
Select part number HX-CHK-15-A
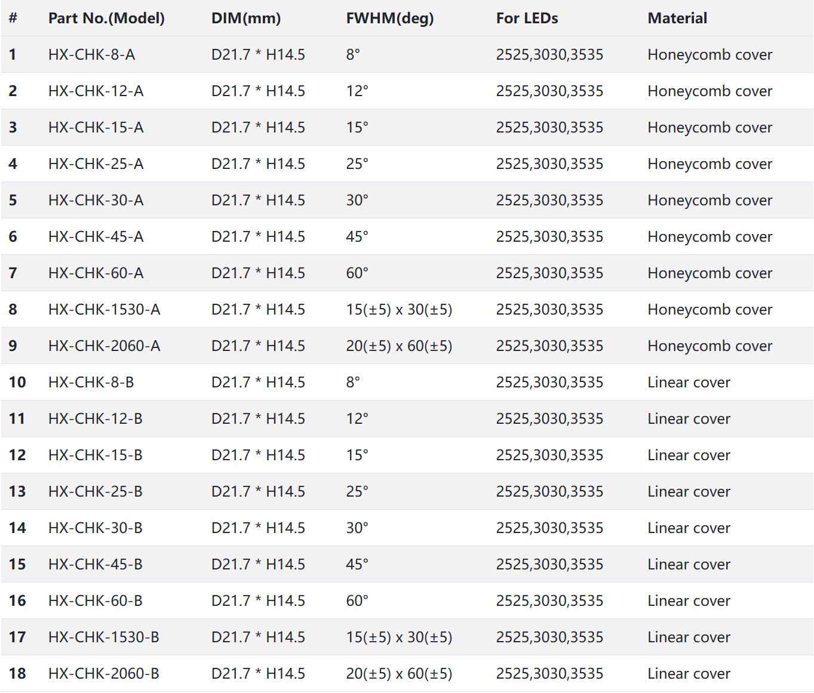click(x=96, y=128)
